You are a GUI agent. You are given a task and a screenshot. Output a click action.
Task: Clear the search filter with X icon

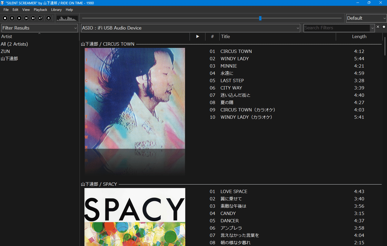[x=378, y=27]
